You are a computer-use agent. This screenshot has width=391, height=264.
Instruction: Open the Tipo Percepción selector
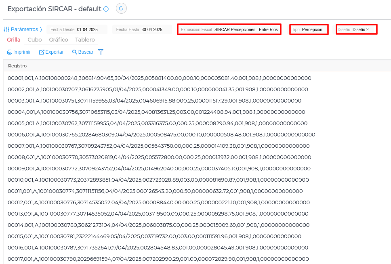[x=309, y=29]
